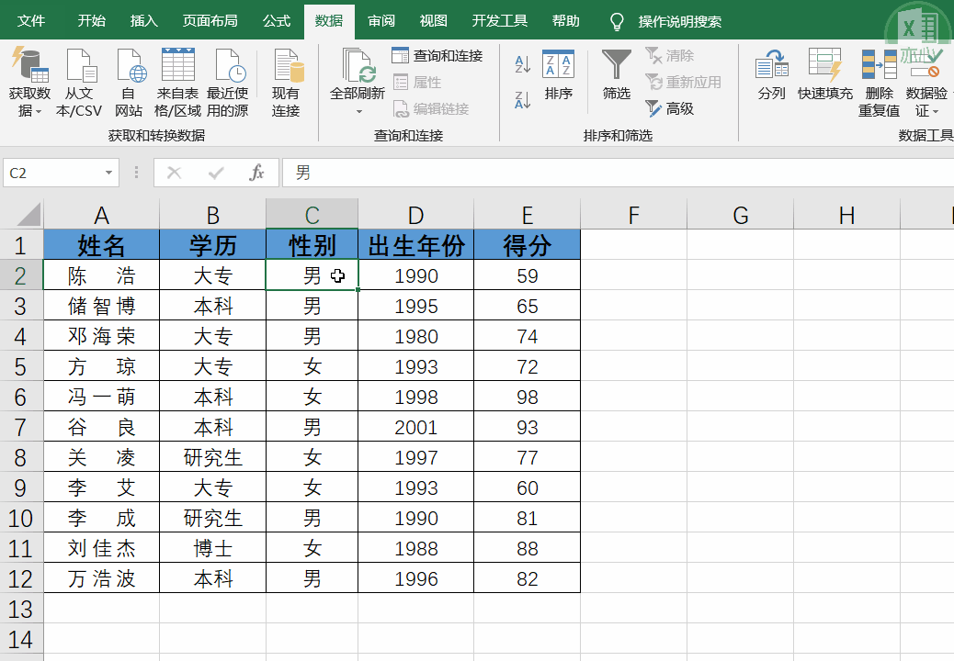Click the cell with name 冯一萌

pos(102,397)
